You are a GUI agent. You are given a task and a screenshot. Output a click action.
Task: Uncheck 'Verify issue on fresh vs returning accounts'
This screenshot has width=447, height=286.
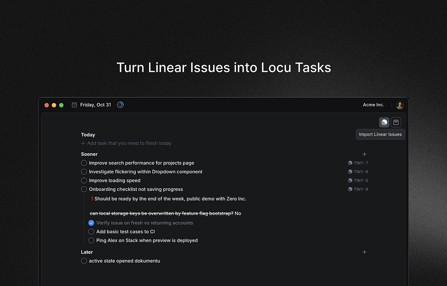click(x=91, y=223)
